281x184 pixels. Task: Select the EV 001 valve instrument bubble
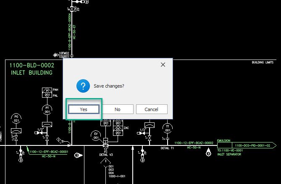[96, 136]
